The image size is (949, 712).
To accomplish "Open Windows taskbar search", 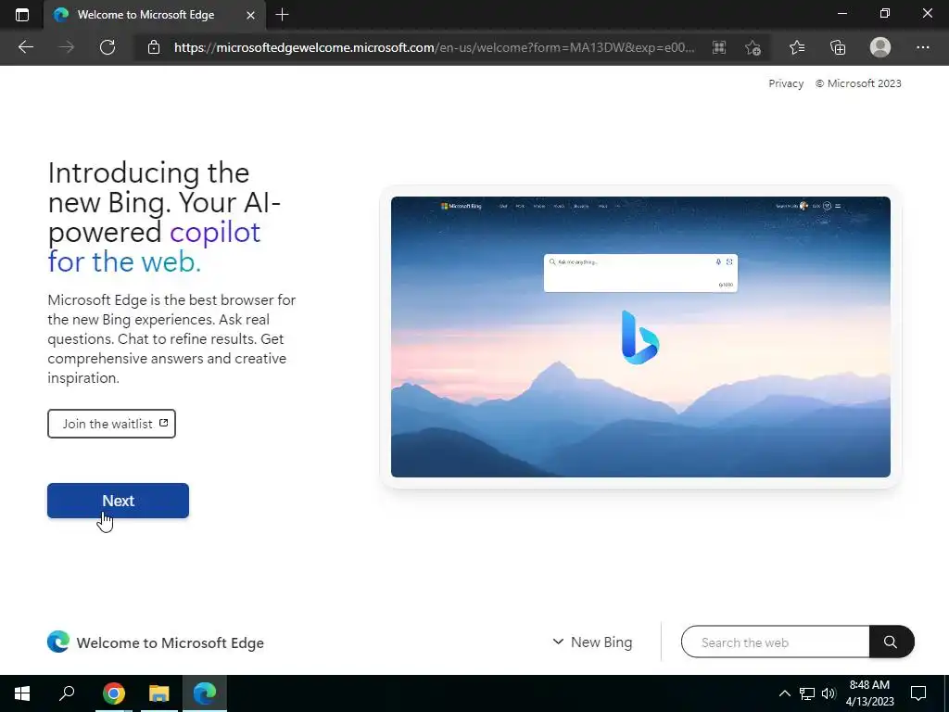I will coord(67,693).
